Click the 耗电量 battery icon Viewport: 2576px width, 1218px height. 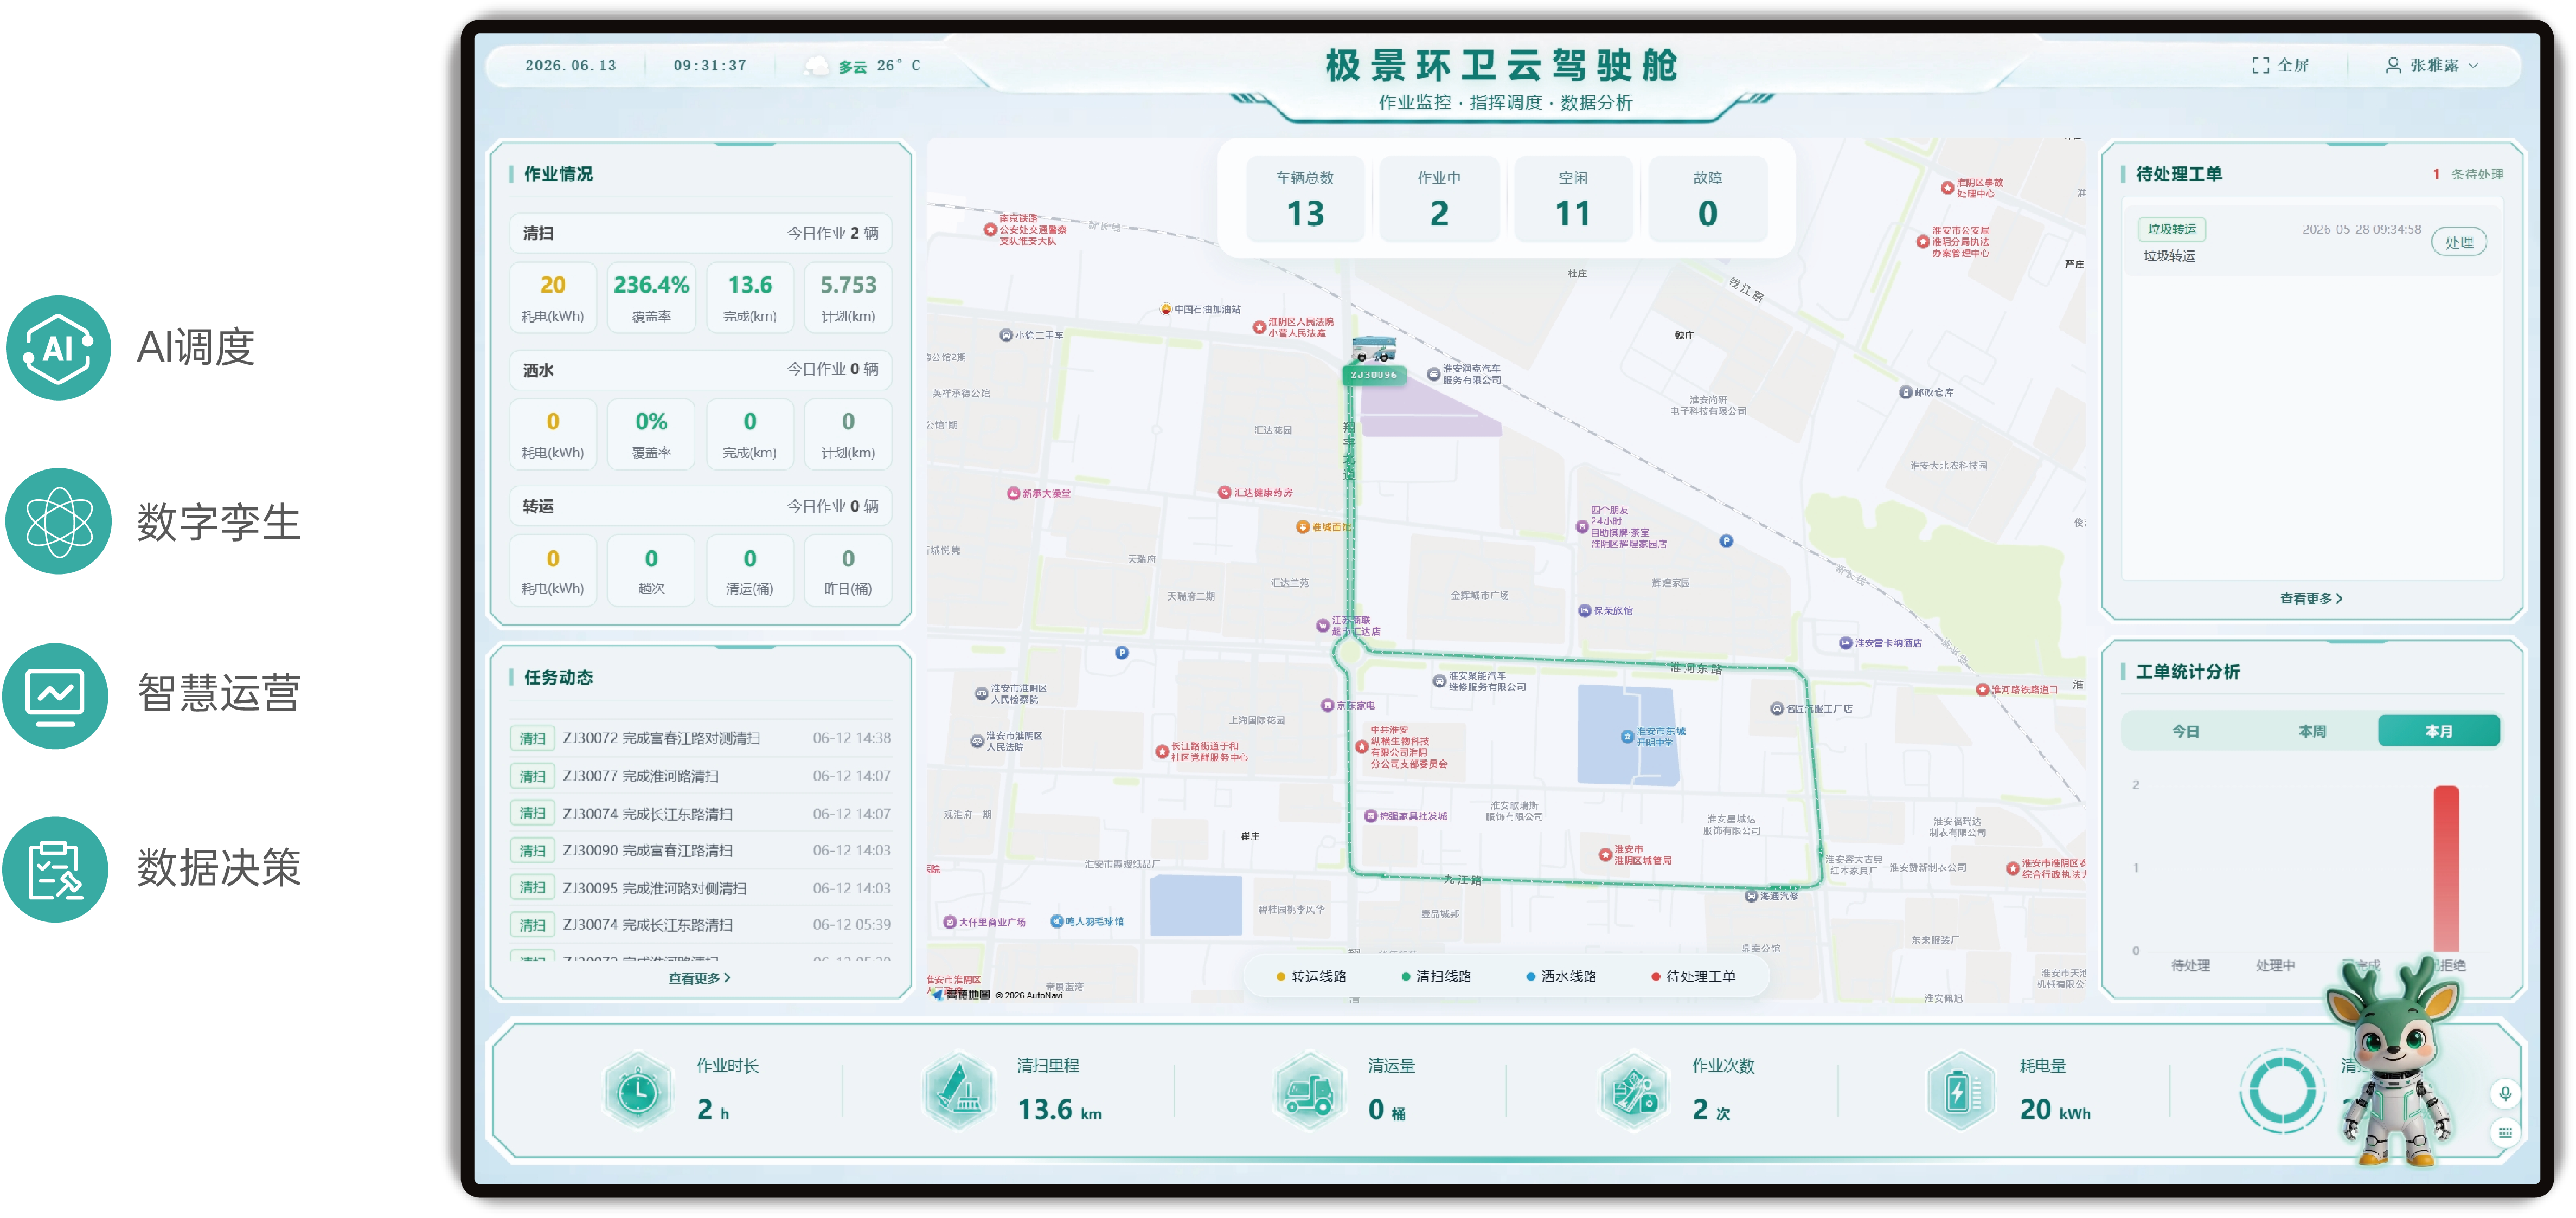(x=1960, y=1091)
